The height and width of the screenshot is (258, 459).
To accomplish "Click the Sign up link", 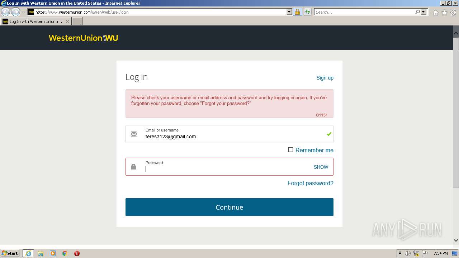I will tap(325, 78).
